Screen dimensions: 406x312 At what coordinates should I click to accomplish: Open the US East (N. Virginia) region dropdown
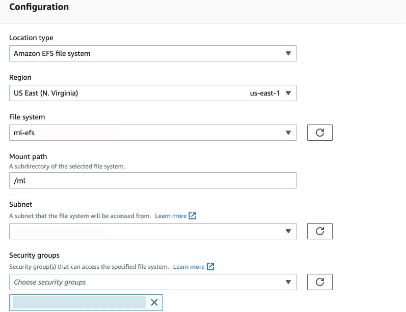tap(153, 93)
